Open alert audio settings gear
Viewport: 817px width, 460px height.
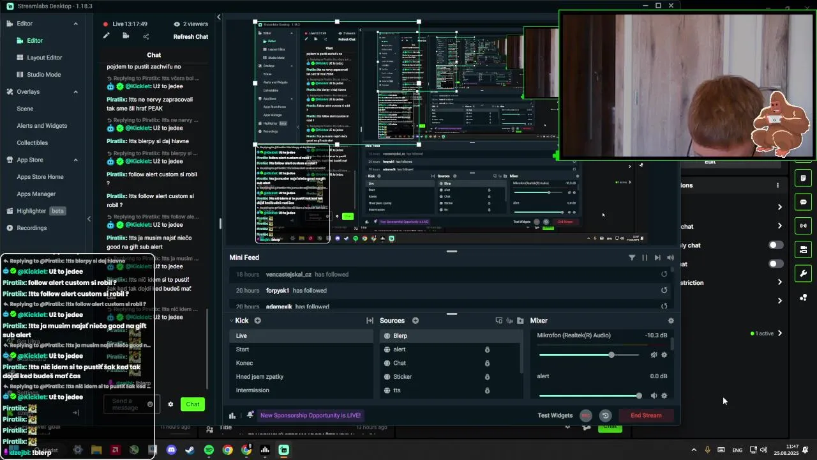tap(664, 395)
